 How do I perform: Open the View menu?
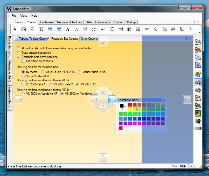24,16
